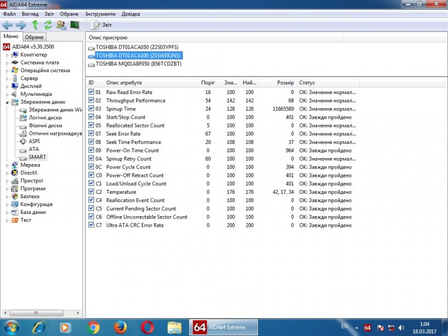This screenshot has width=448, height=336.
Task: Expand the Комп'ютер tree node
Action: click(7, 54)
